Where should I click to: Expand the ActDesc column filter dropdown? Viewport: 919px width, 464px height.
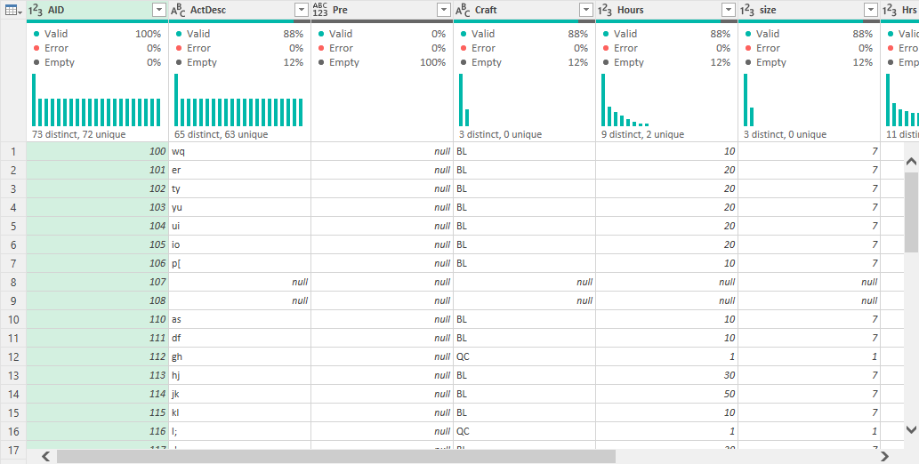[x=302, y=10]
